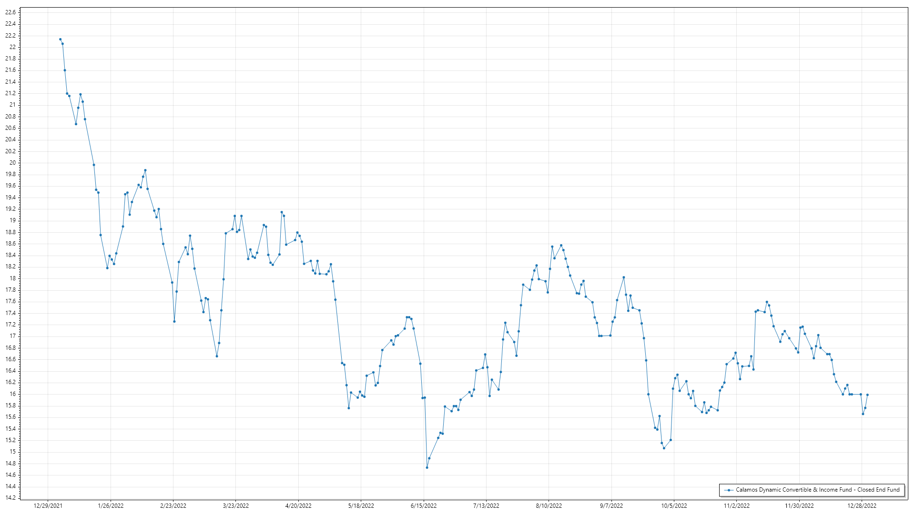Click the 1/26/2022 x-axis date label
The width and height of the screenshot is (915, 514).
(x=111, y=506)
